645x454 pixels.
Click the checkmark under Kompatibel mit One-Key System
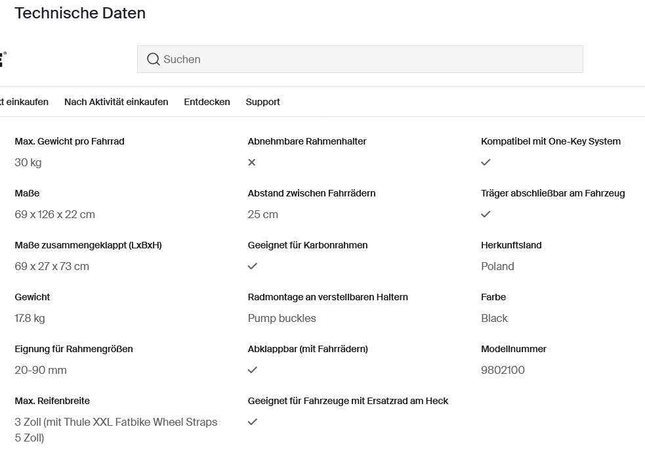coord(486,162)
